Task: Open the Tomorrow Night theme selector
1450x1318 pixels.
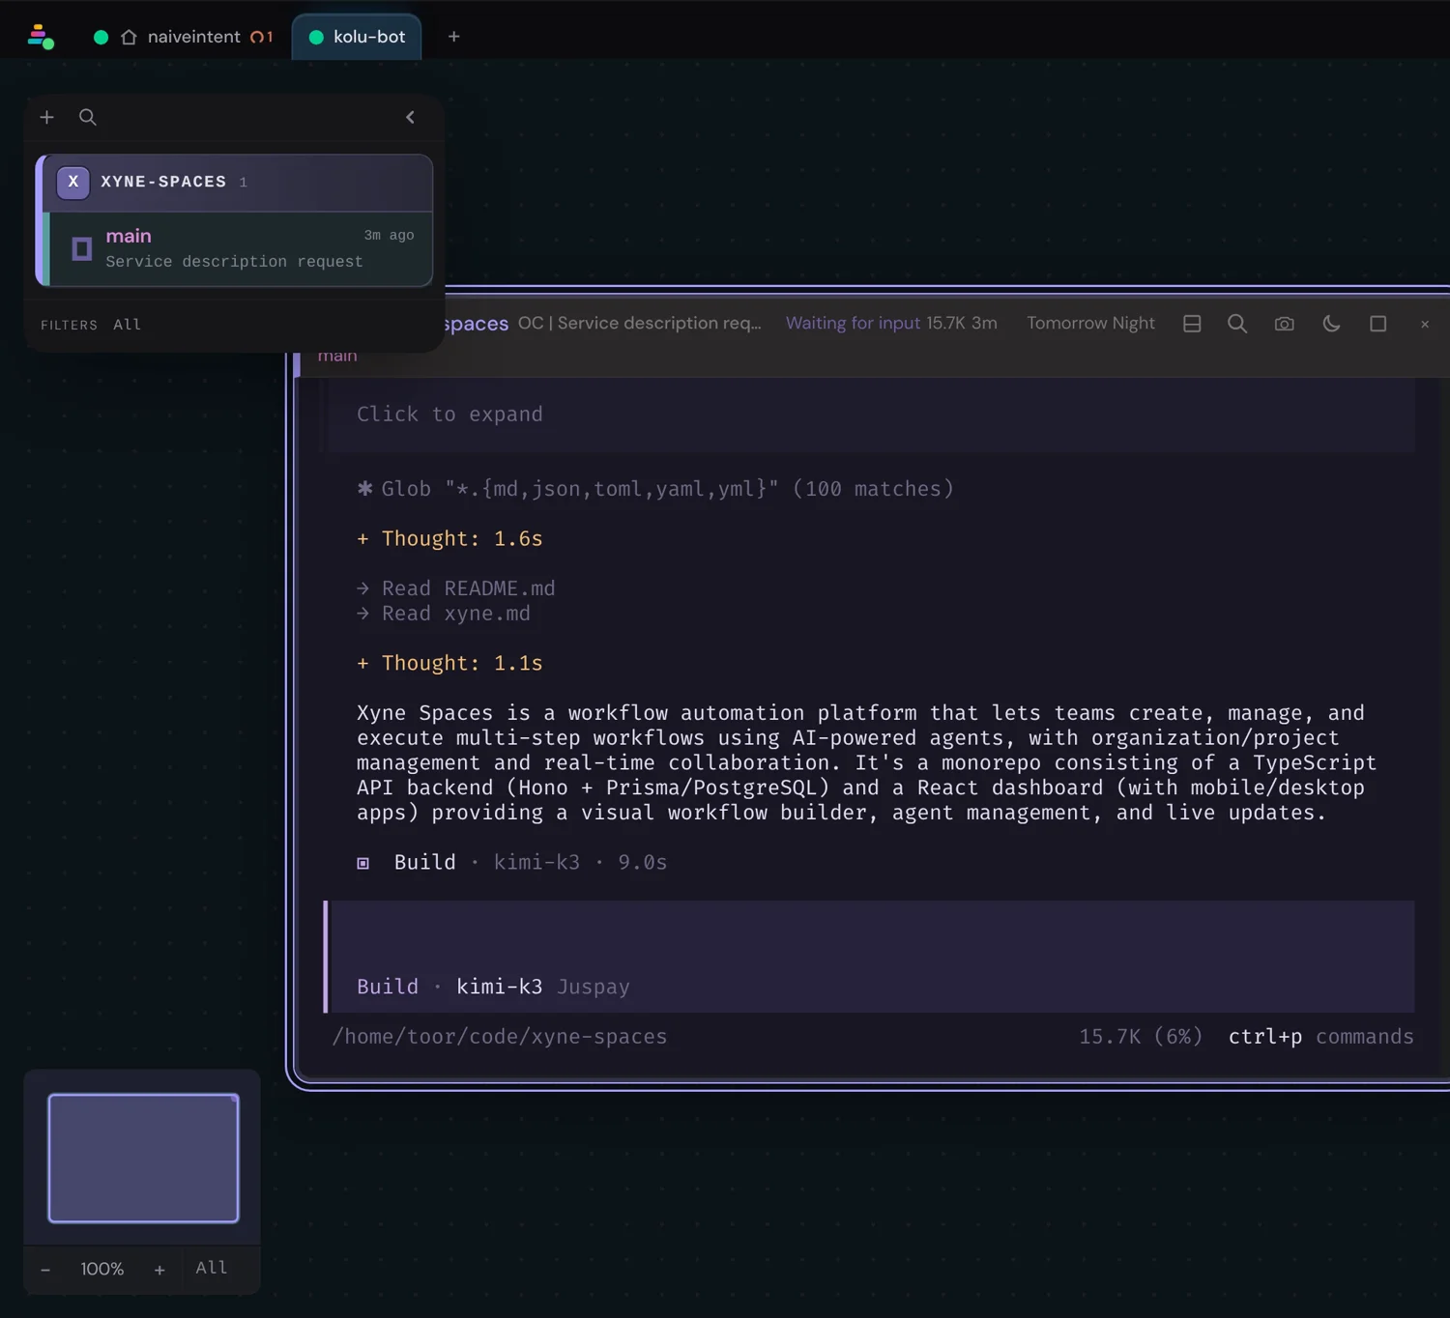Action: [x=1090, y=324]
